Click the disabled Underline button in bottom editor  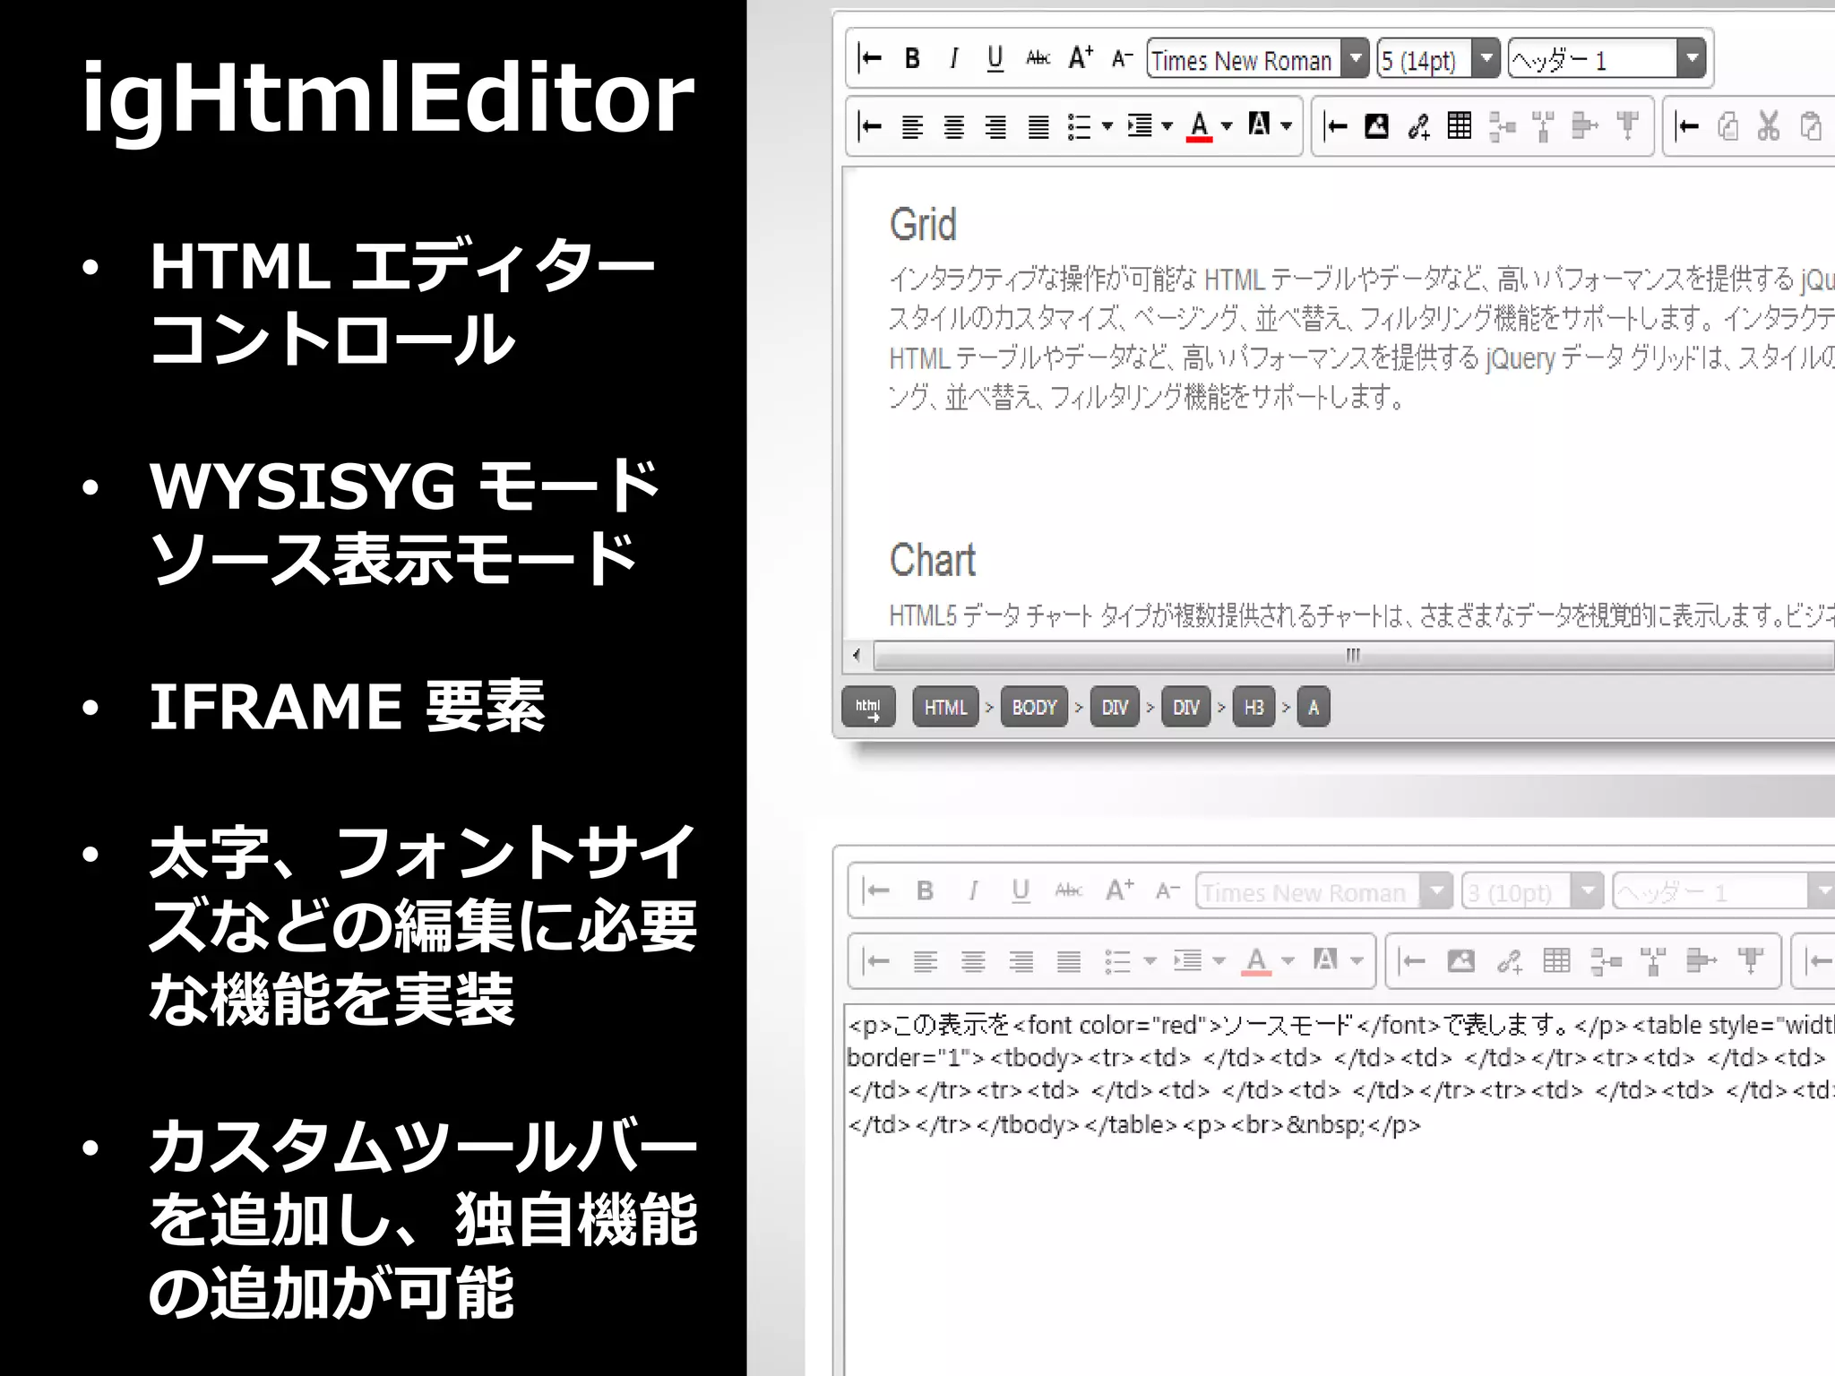[x=1020, y=891]
